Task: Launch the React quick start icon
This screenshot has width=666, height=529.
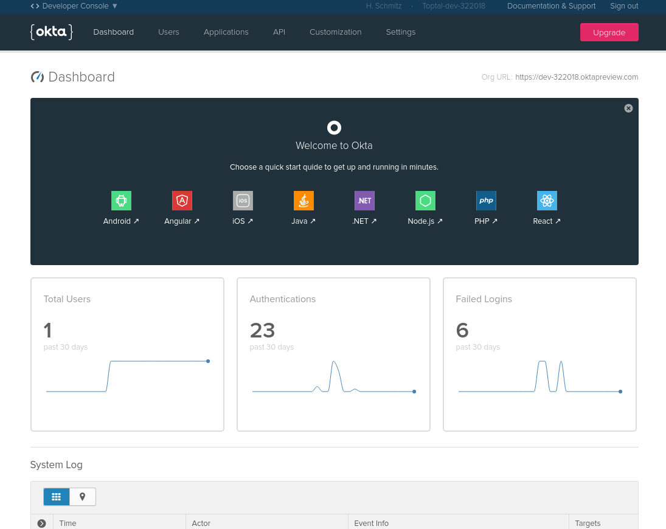Action: tap(547, 201)
